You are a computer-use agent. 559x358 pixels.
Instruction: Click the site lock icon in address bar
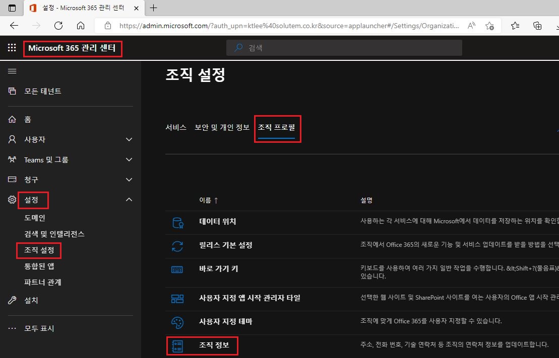pyautogui.click(x=108, y=26)
